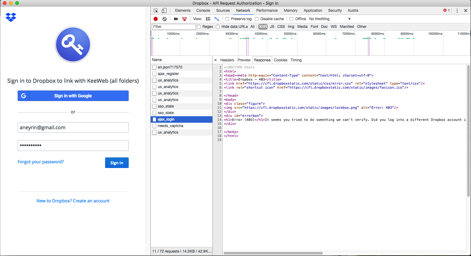Enable the Preserve log checkbox

coord(227,19)
